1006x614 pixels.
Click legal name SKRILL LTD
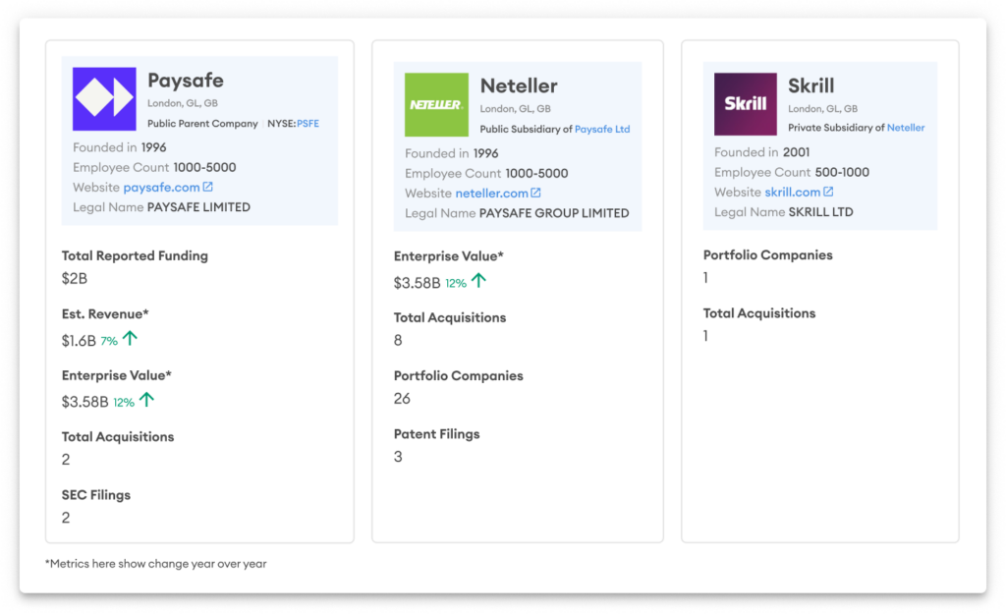pyautogui.click(x=820, y=212)
